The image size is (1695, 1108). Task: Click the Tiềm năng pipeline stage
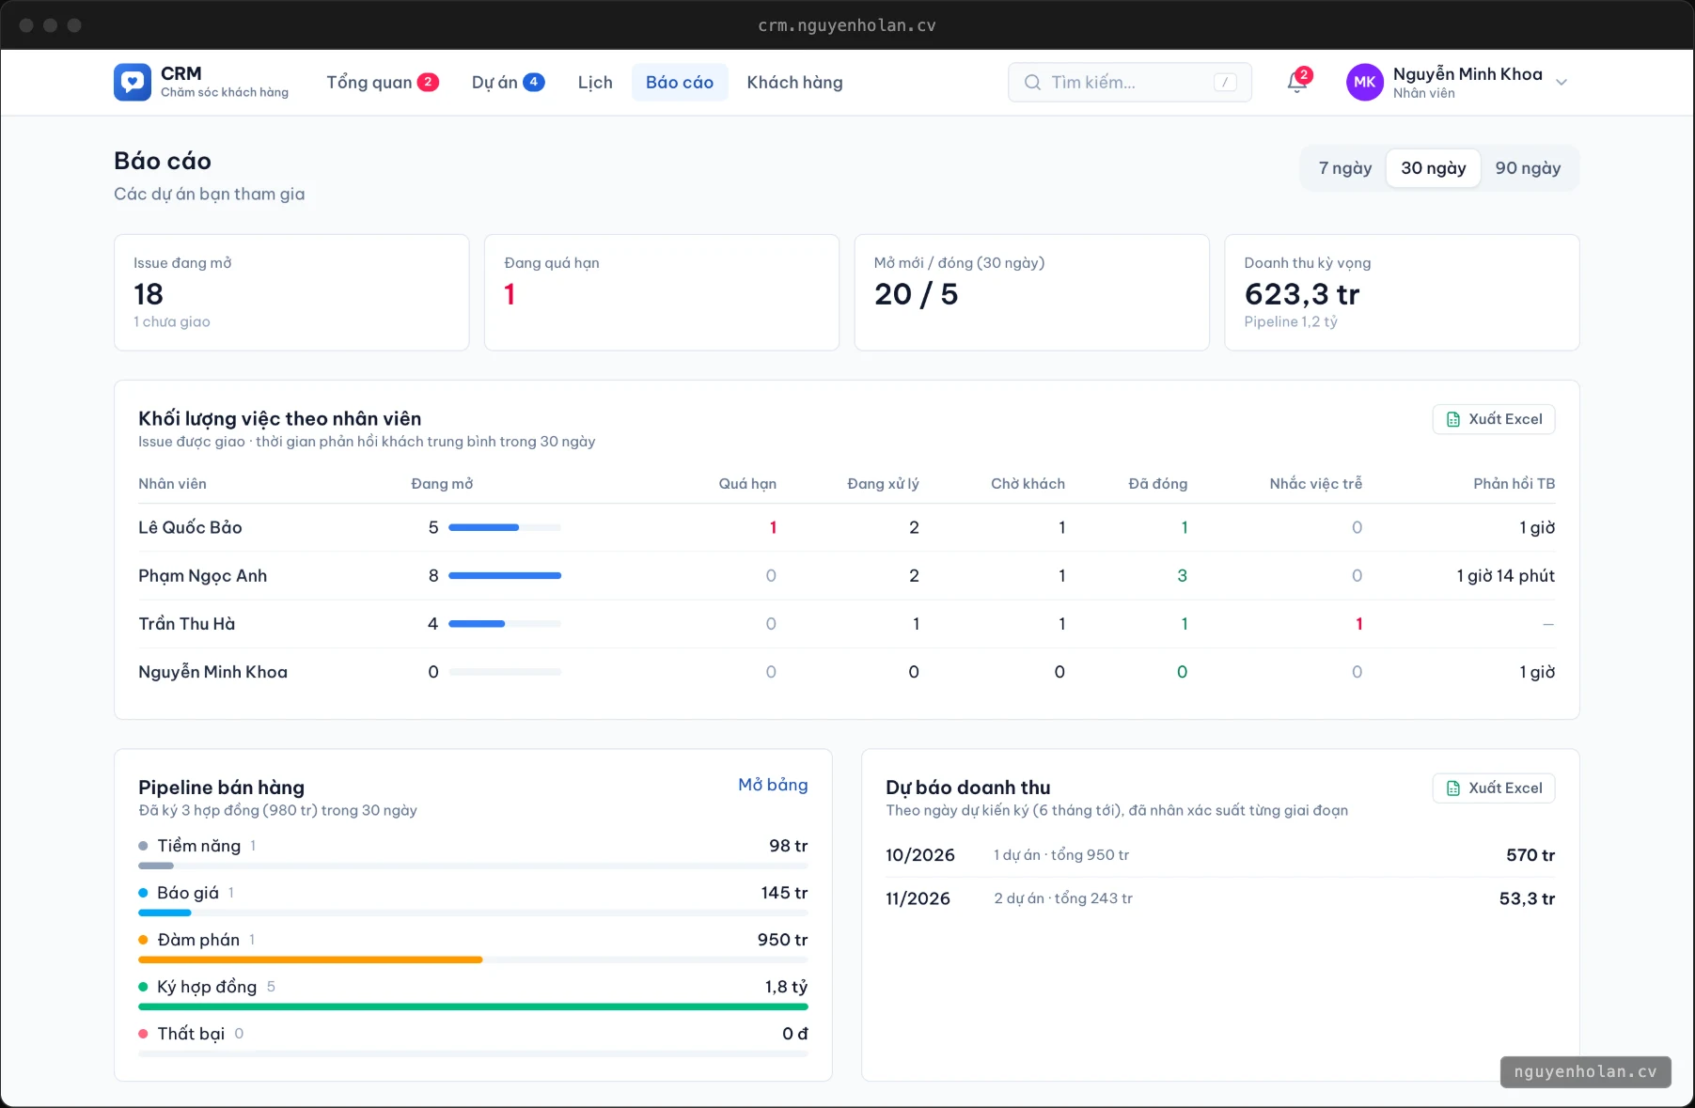[x=473, y=851]
